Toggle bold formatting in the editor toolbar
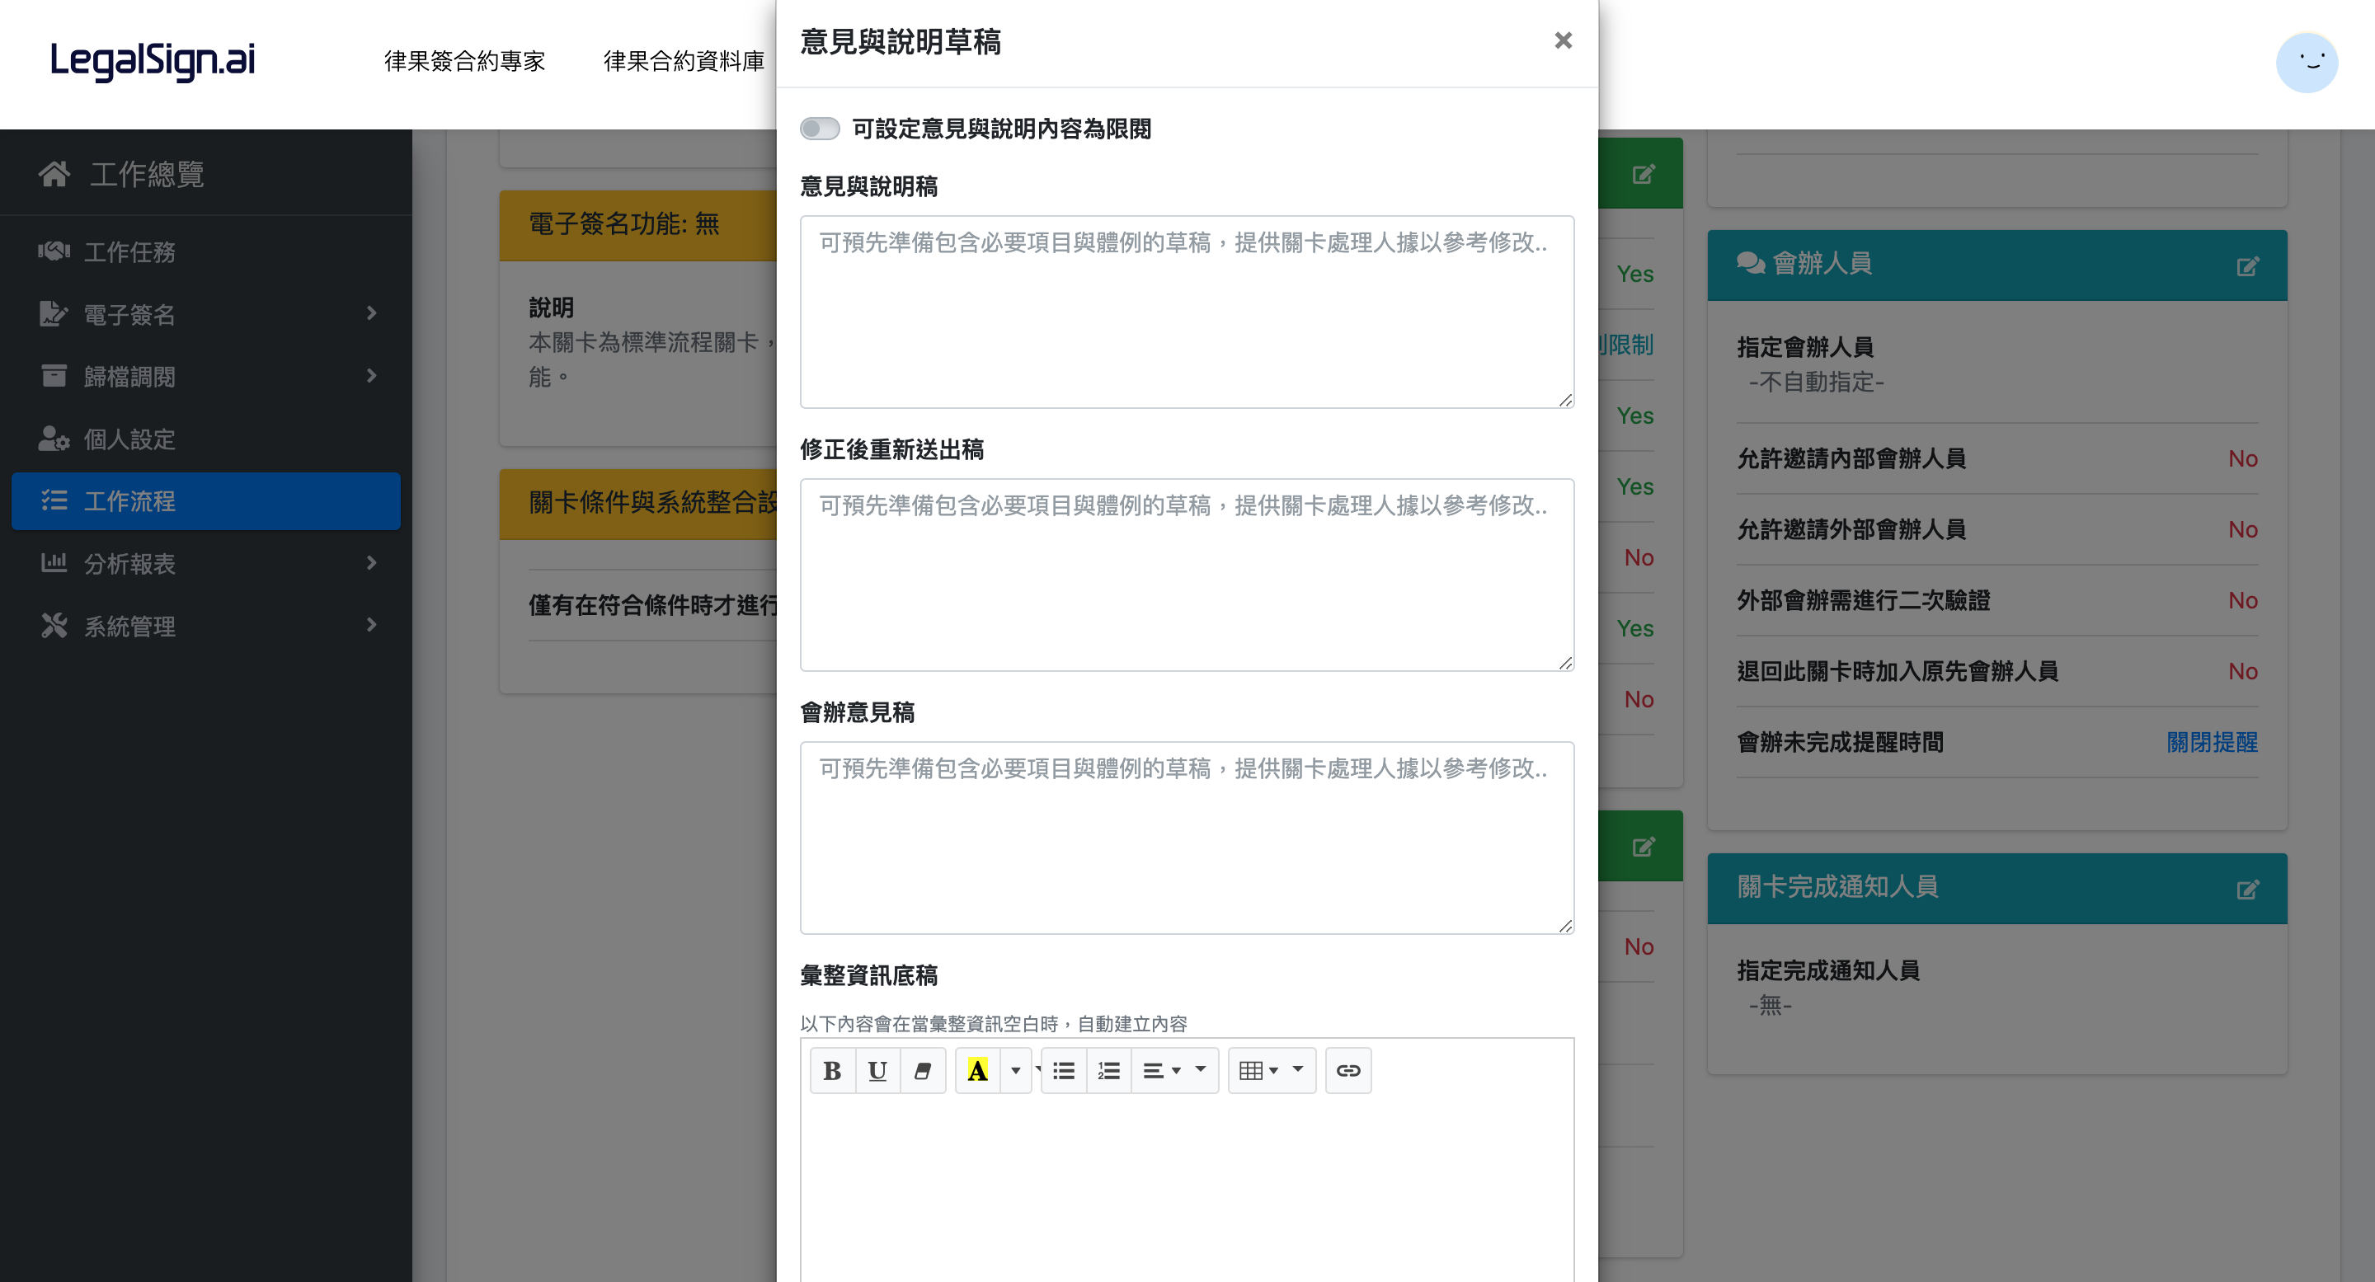This screenshot has height=1282, width=2375. click(831, 1070)
